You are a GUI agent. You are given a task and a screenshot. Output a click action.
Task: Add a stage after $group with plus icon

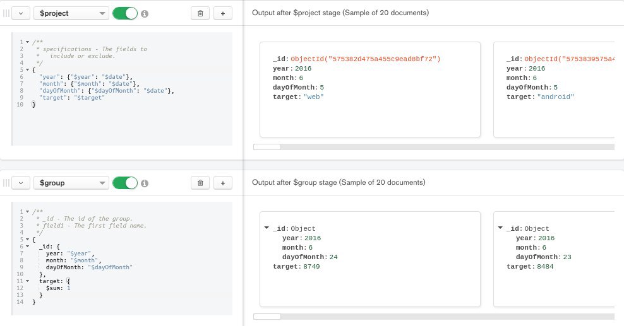coord(223,183)
